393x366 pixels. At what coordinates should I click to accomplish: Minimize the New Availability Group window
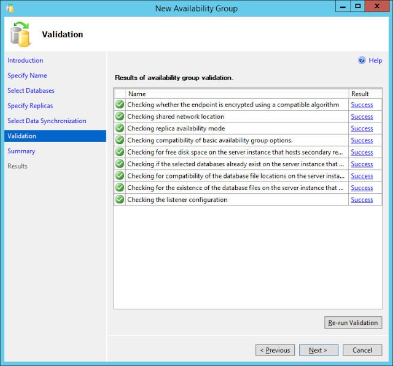(343, 6)
